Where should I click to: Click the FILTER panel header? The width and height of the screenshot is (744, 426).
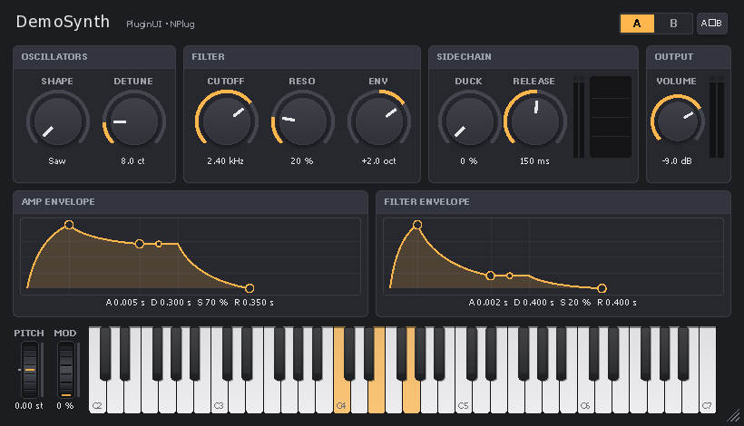click(x=302, y=57)
